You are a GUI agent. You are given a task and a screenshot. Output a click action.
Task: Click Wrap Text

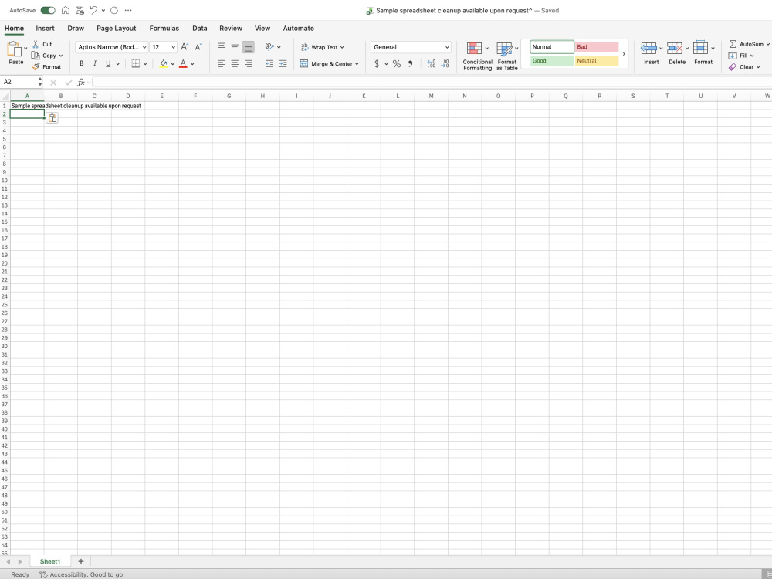[x=322, y=47]
